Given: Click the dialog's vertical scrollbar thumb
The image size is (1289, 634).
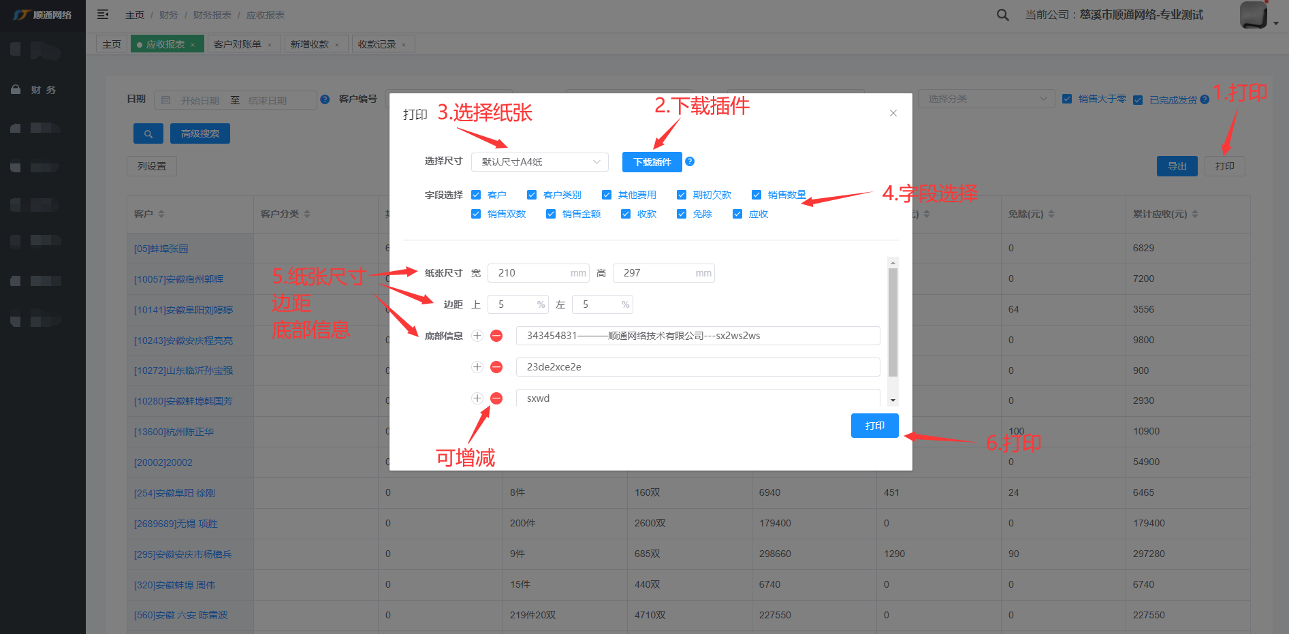Looking at the screenshot, I should coord(893,320).
